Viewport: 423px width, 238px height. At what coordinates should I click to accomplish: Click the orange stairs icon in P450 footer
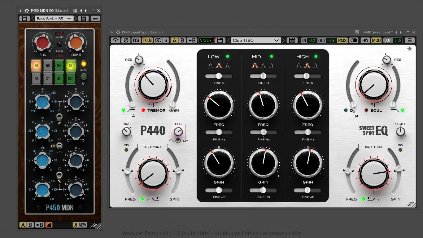pyautogui.click(x=49, y=225)
